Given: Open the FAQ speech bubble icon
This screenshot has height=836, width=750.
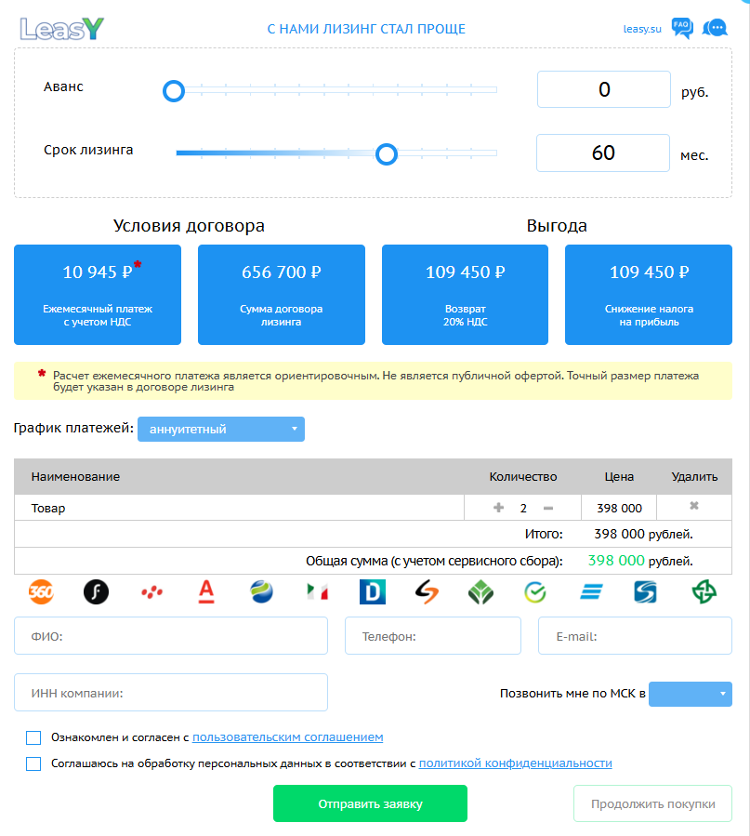Looking at the screenshot, I should tap(682, 28).
